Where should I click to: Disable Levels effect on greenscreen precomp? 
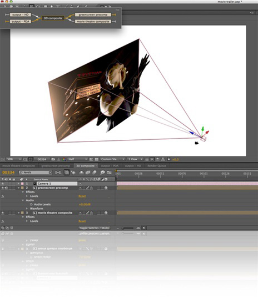(x=3, y=196)
